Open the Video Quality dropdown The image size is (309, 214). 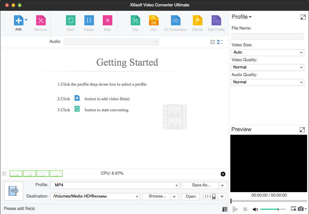[267, 67]
